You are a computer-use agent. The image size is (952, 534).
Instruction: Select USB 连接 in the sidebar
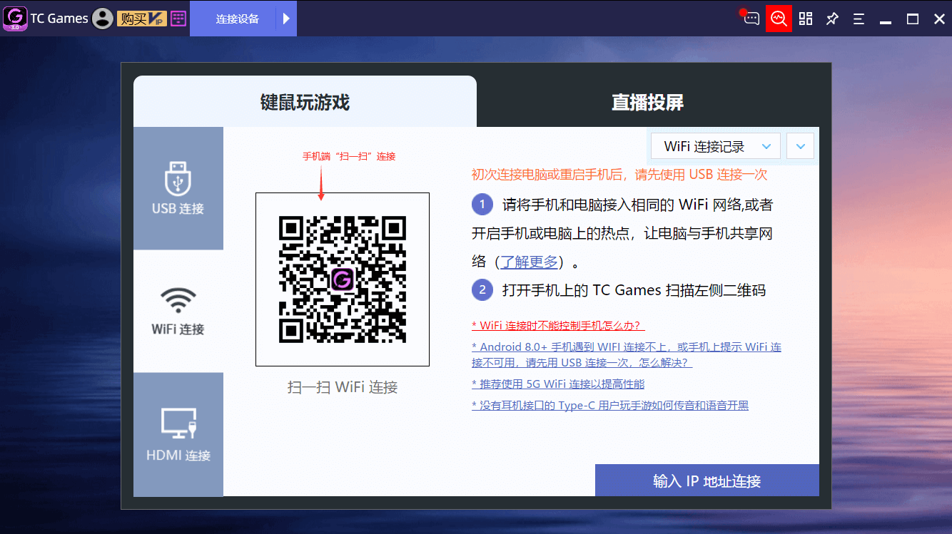point(178,189)
